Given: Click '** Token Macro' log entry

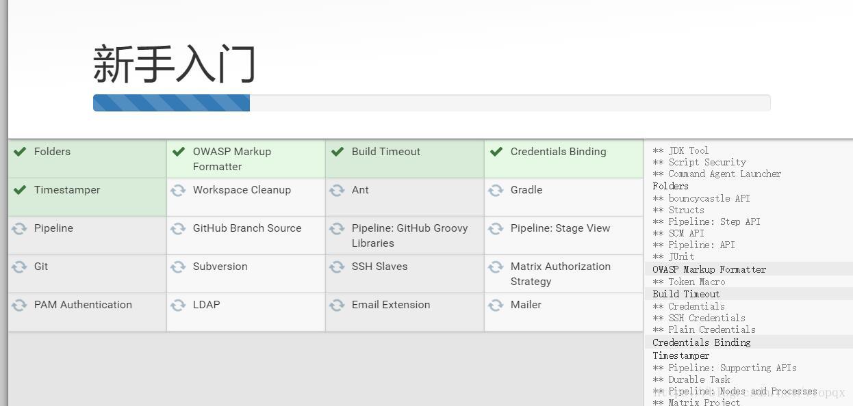Looking at the screenshot, I should coord(689,282).
